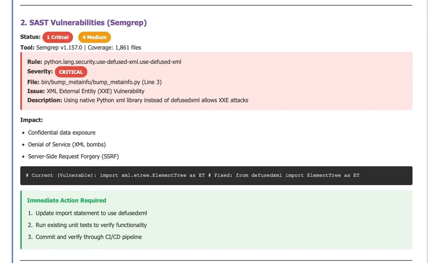
Task: Click the rule name python.lang.security.use-defused-xml
Action: 113,62
